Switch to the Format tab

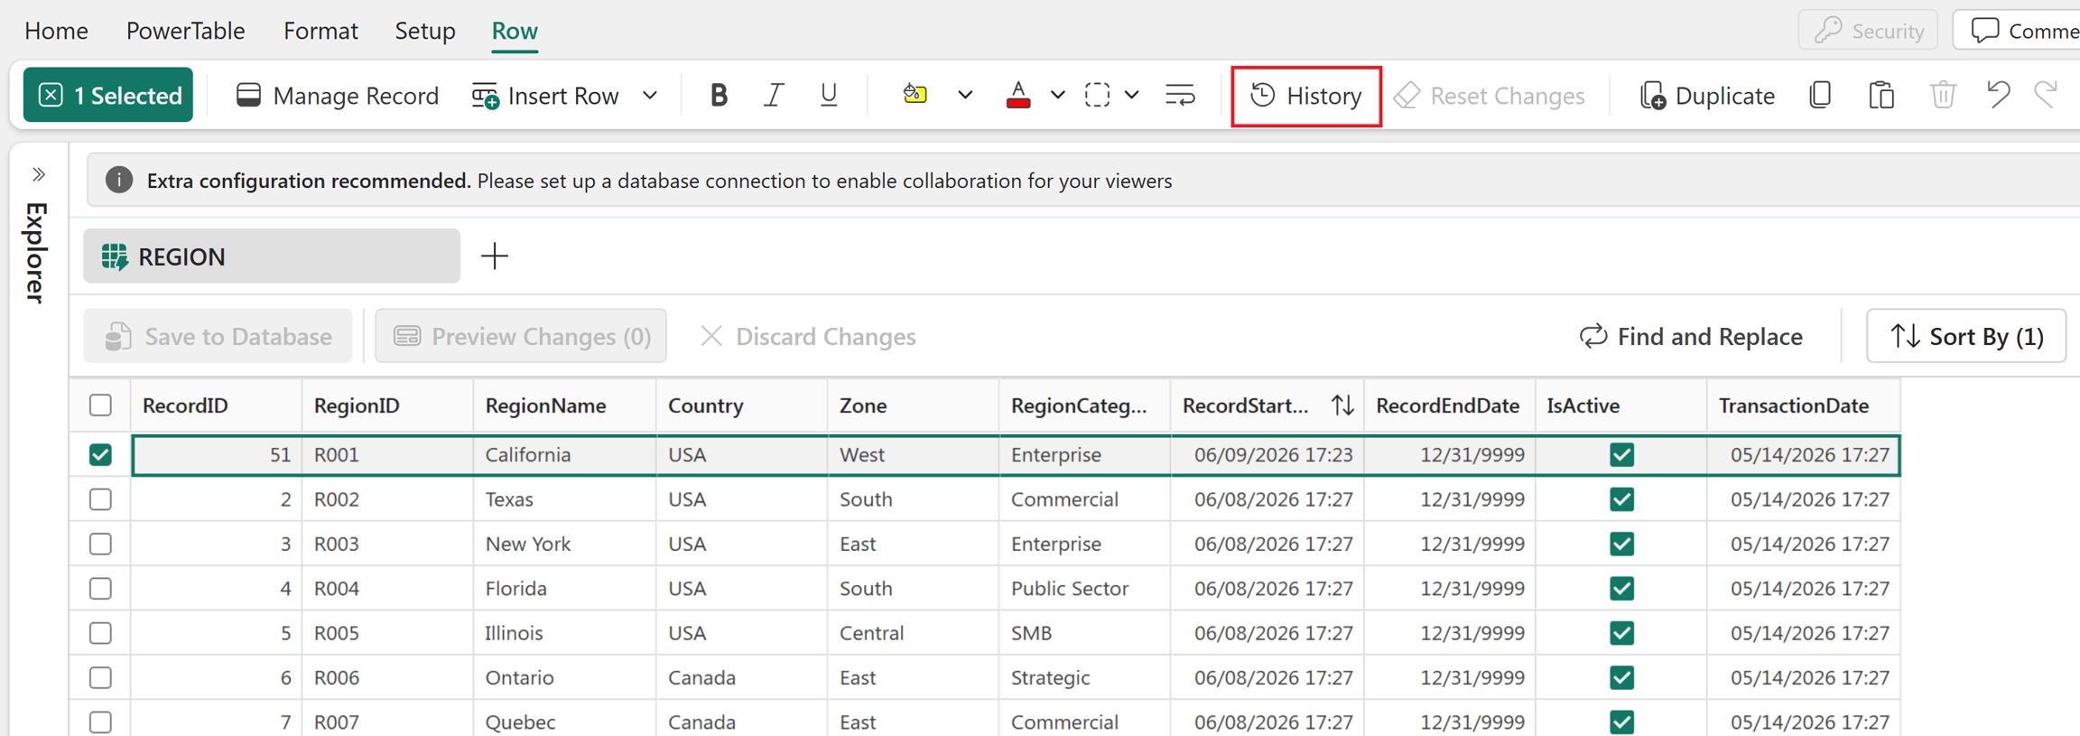tap(320, 31)
